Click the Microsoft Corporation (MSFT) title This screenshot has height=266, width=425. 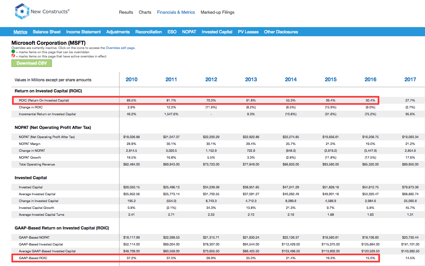point(48,43)
